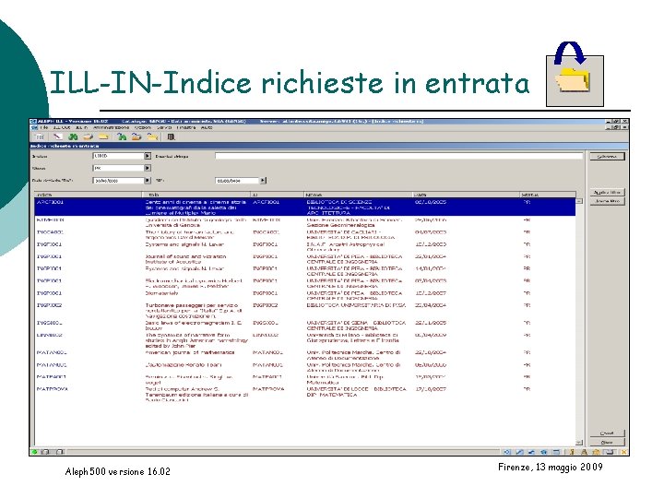This screenshot has width=664, height=498.
Task: Click 'BIBLIOTECA UNIVERSITARIA DI PISA' name cell
Action: (356, 305)
